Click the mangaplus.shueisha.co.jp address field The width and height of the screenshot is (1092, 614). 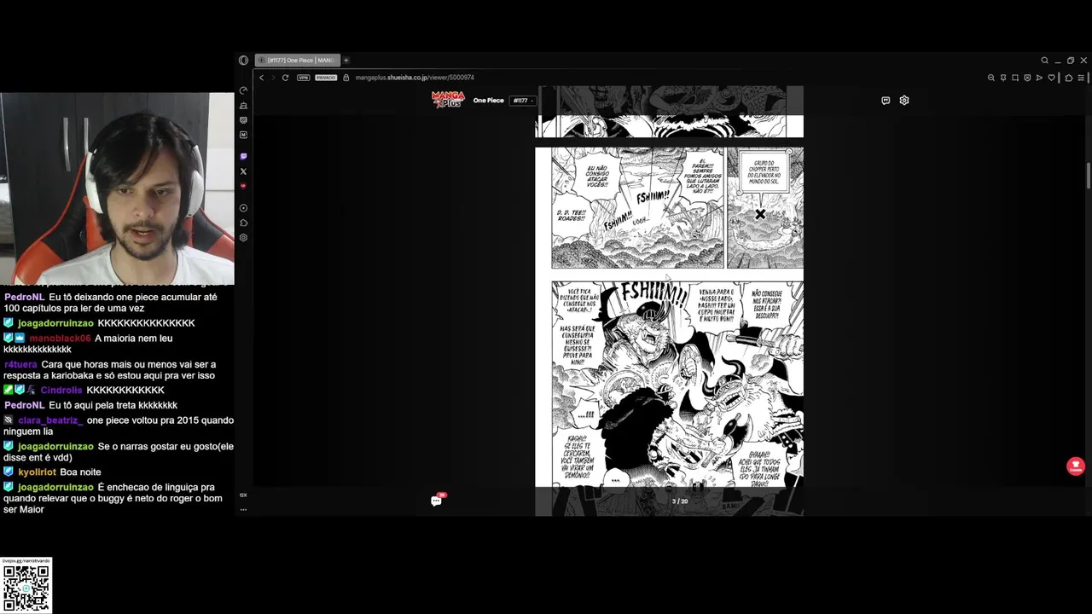click(x=415, y=78)
